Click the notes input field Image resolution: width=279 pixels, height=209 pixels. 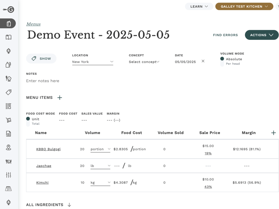83,81
